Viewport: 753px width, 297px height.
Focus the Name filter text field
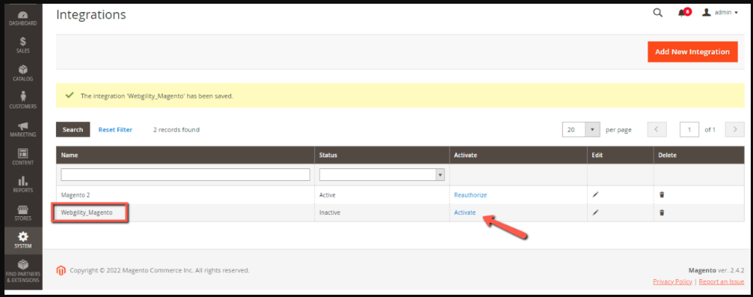(185, 174)
